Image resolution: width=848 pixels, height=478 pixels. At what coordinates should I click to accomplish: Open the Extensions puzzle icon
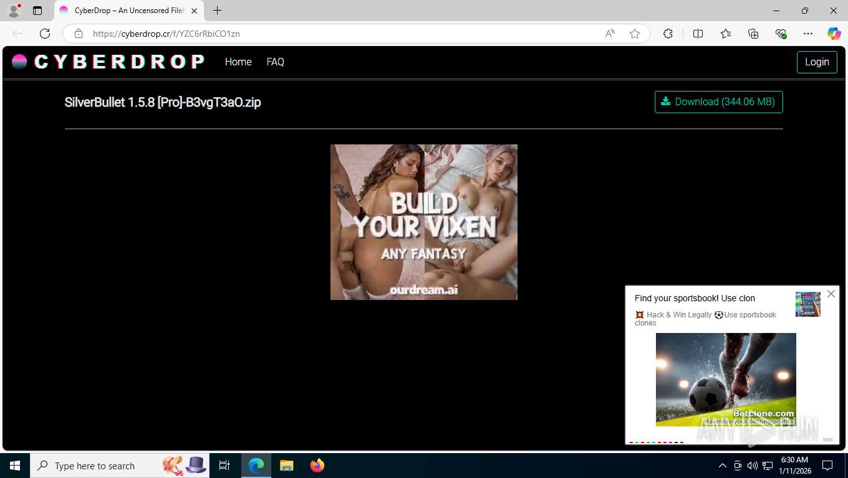pyautogui.click(x=668, y=34)
